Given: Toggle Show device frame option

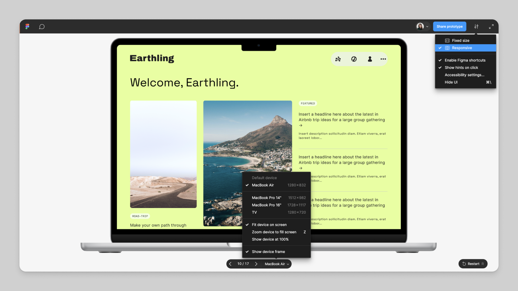Looking at the screenshot, I should coord(268,252).
